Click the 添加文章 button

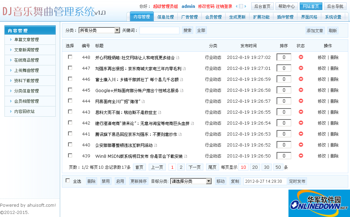(x=315, y=30)
